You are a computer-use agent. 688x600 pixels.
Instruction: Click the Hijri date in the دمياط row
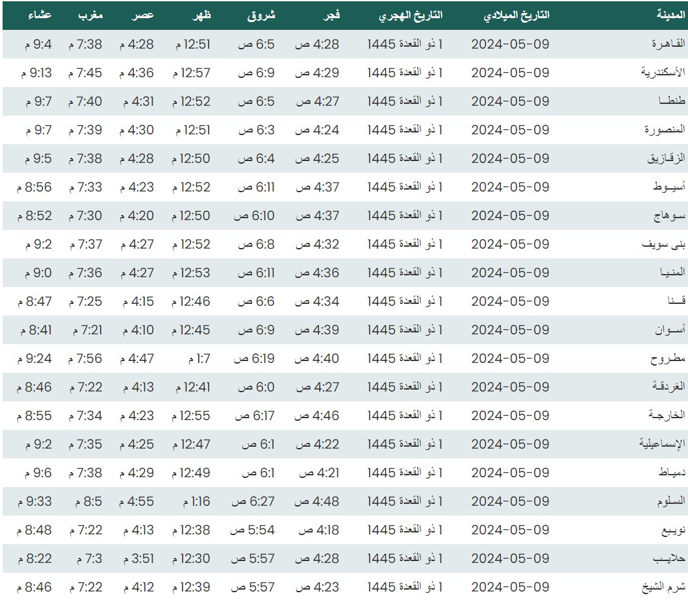(405, 473)
